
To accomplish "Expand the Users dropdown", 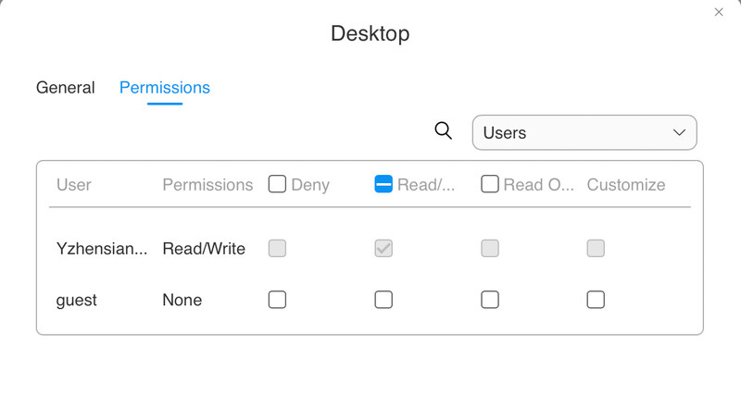I will [x=584, y=132].
